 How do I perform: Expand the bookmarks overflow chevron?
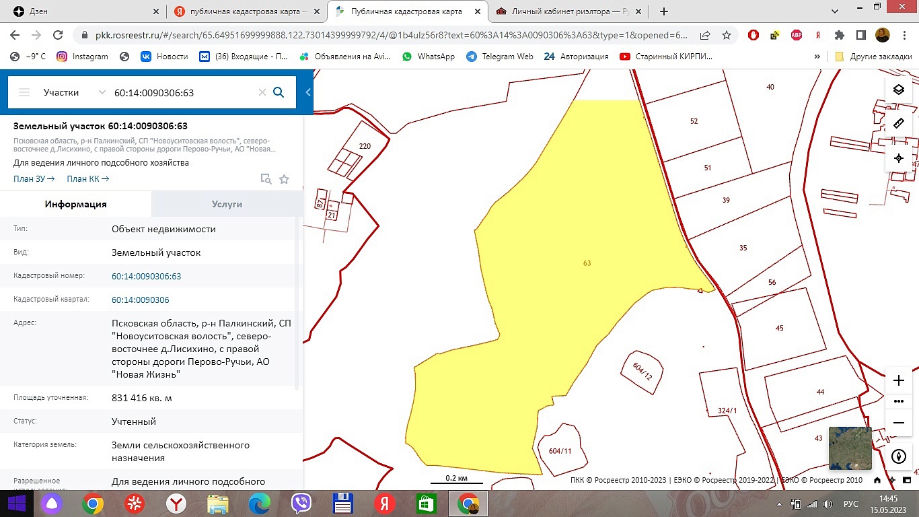coord(817,57)
